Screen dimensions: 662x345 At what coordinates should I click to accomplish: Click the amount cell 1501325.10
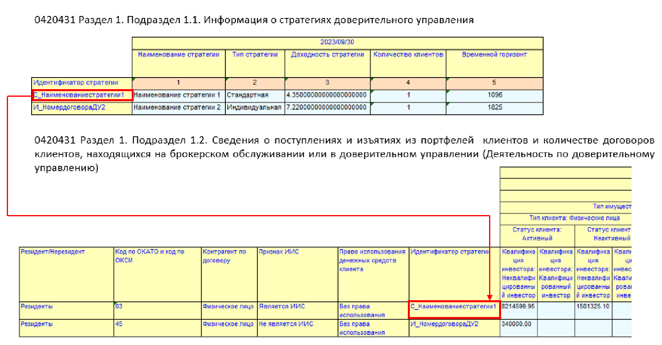tap(593, 307)
